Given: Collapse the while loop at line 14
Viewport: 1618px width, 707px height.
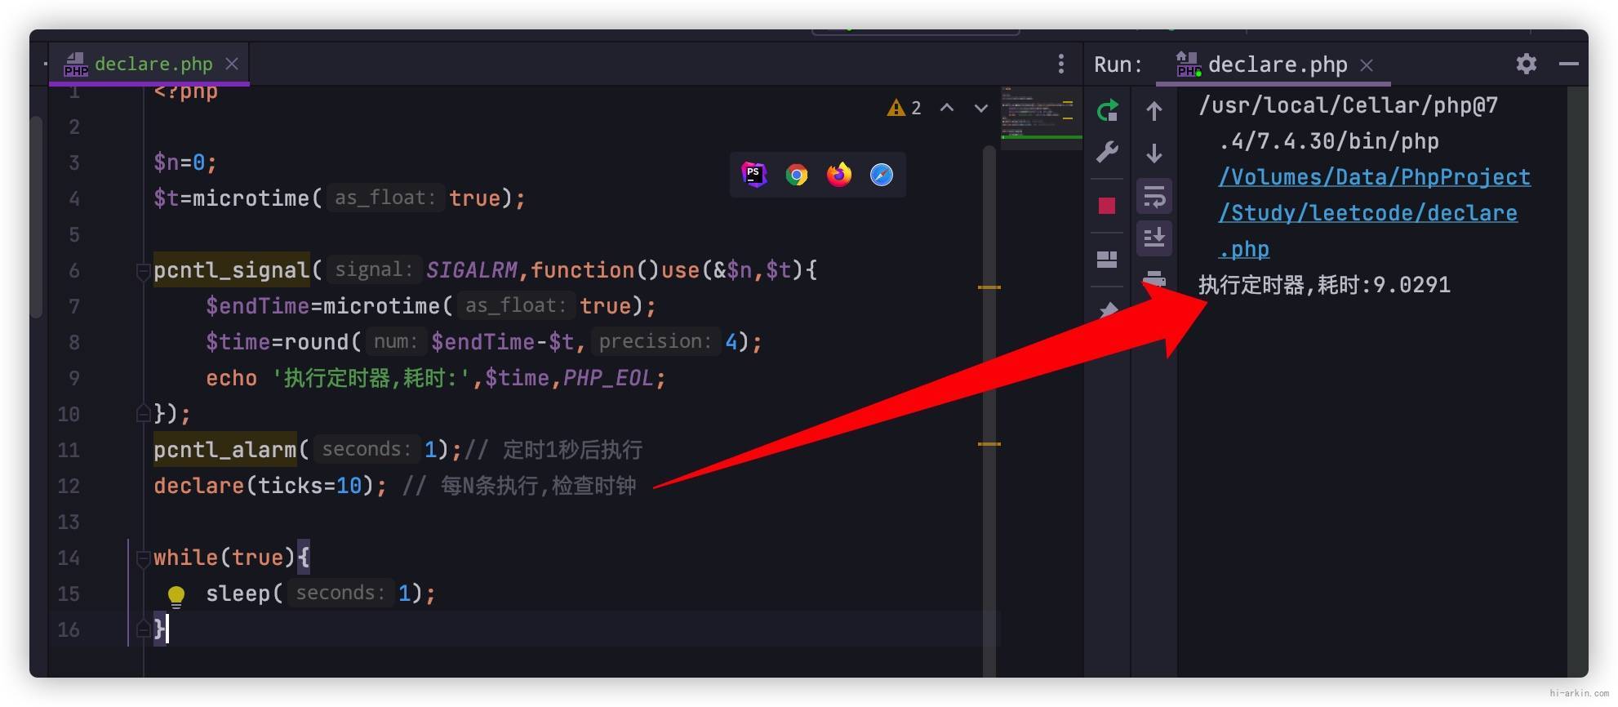Looking at the screenshot, I should point(143,558).
